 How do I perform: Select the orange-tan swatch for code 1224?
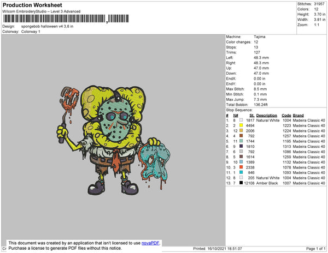(241, 130)
